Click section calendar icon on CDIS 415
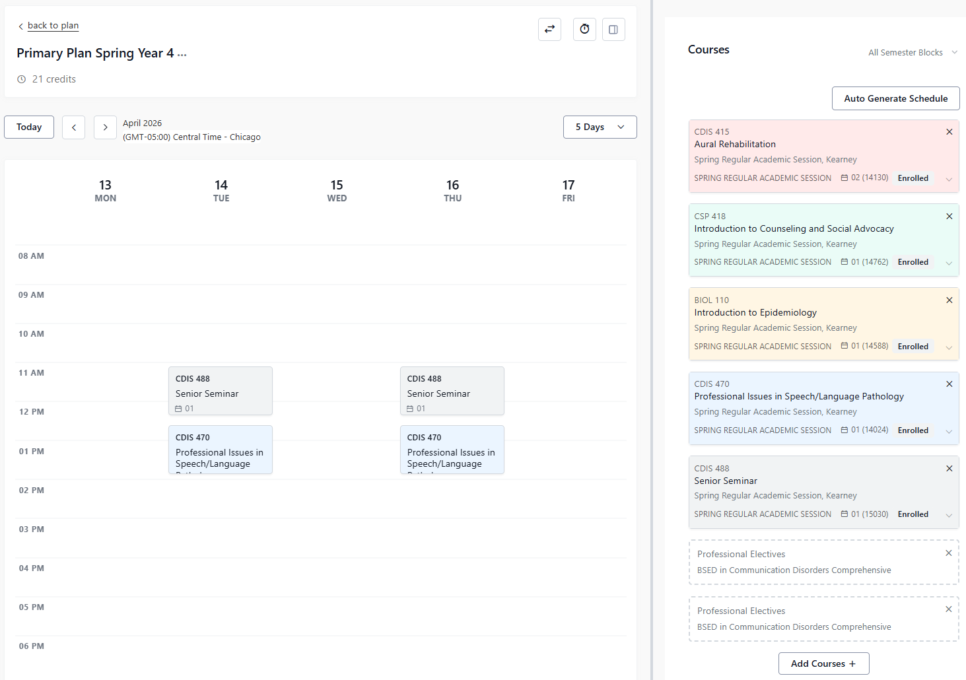Image resolution: width=966 pixels, height=680 pixels. (x=844, y=178)
